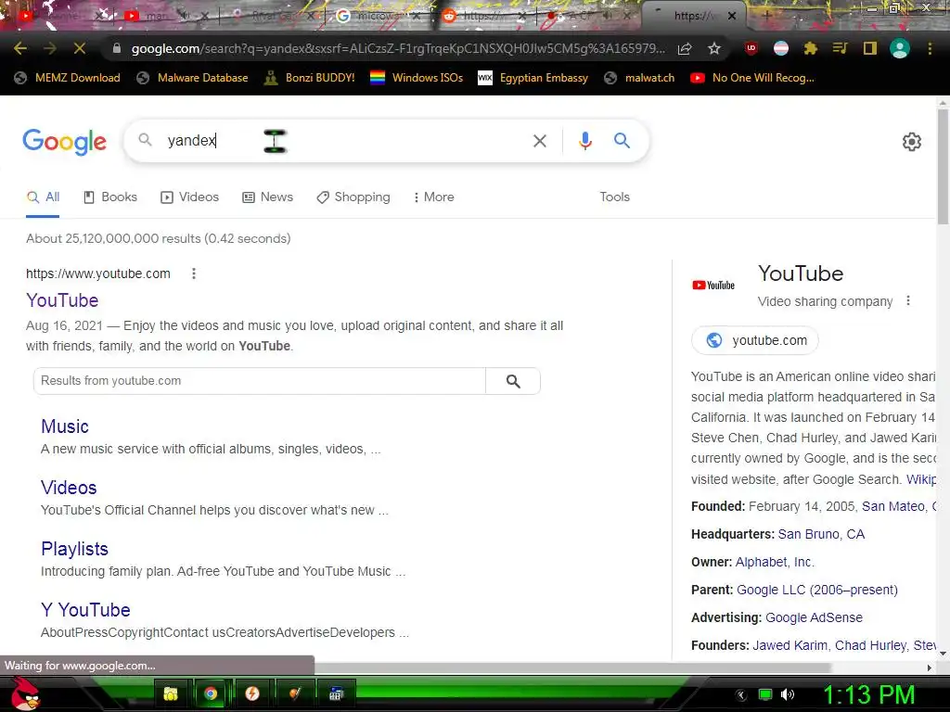
Task: Switch to the News tab
Action: tap(268, 197)
